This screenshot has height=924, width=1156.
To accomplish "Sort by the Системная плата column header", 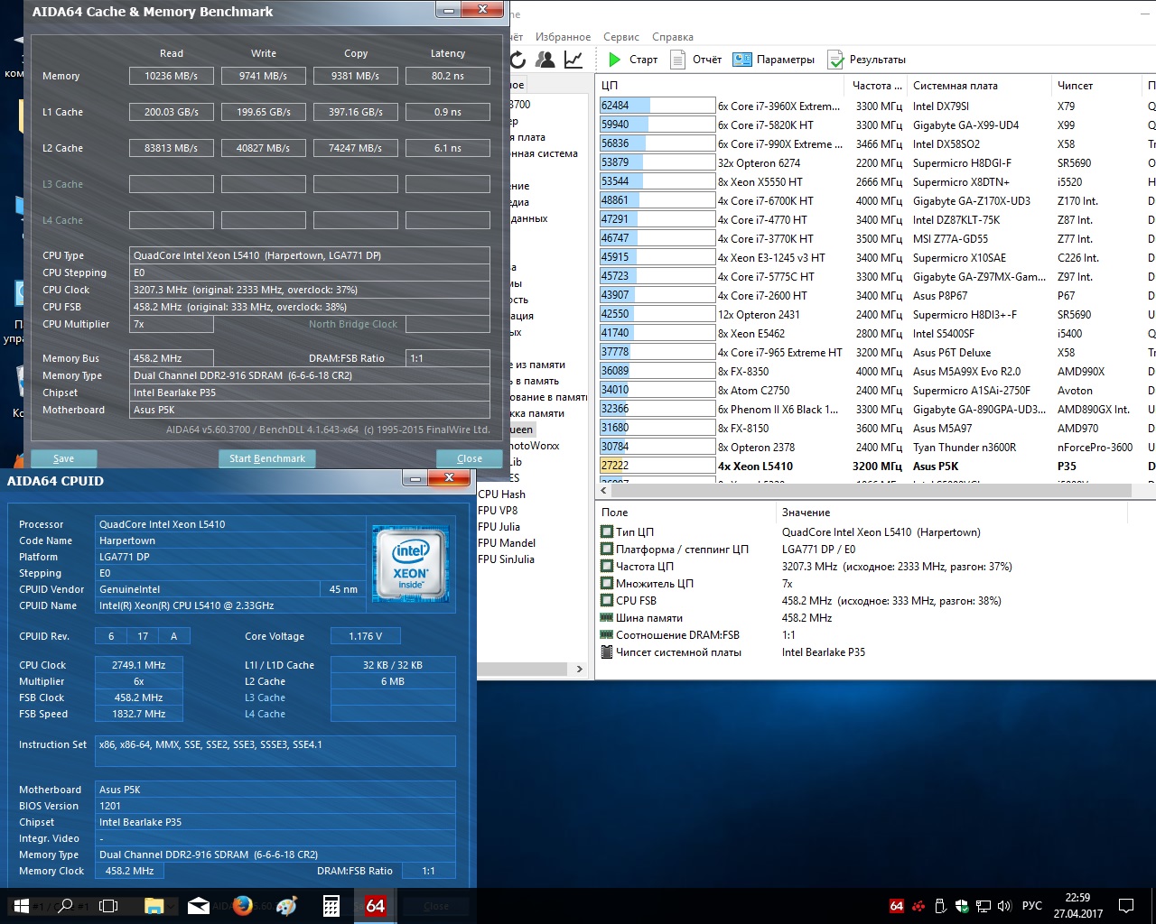I will tap(979, 86).
